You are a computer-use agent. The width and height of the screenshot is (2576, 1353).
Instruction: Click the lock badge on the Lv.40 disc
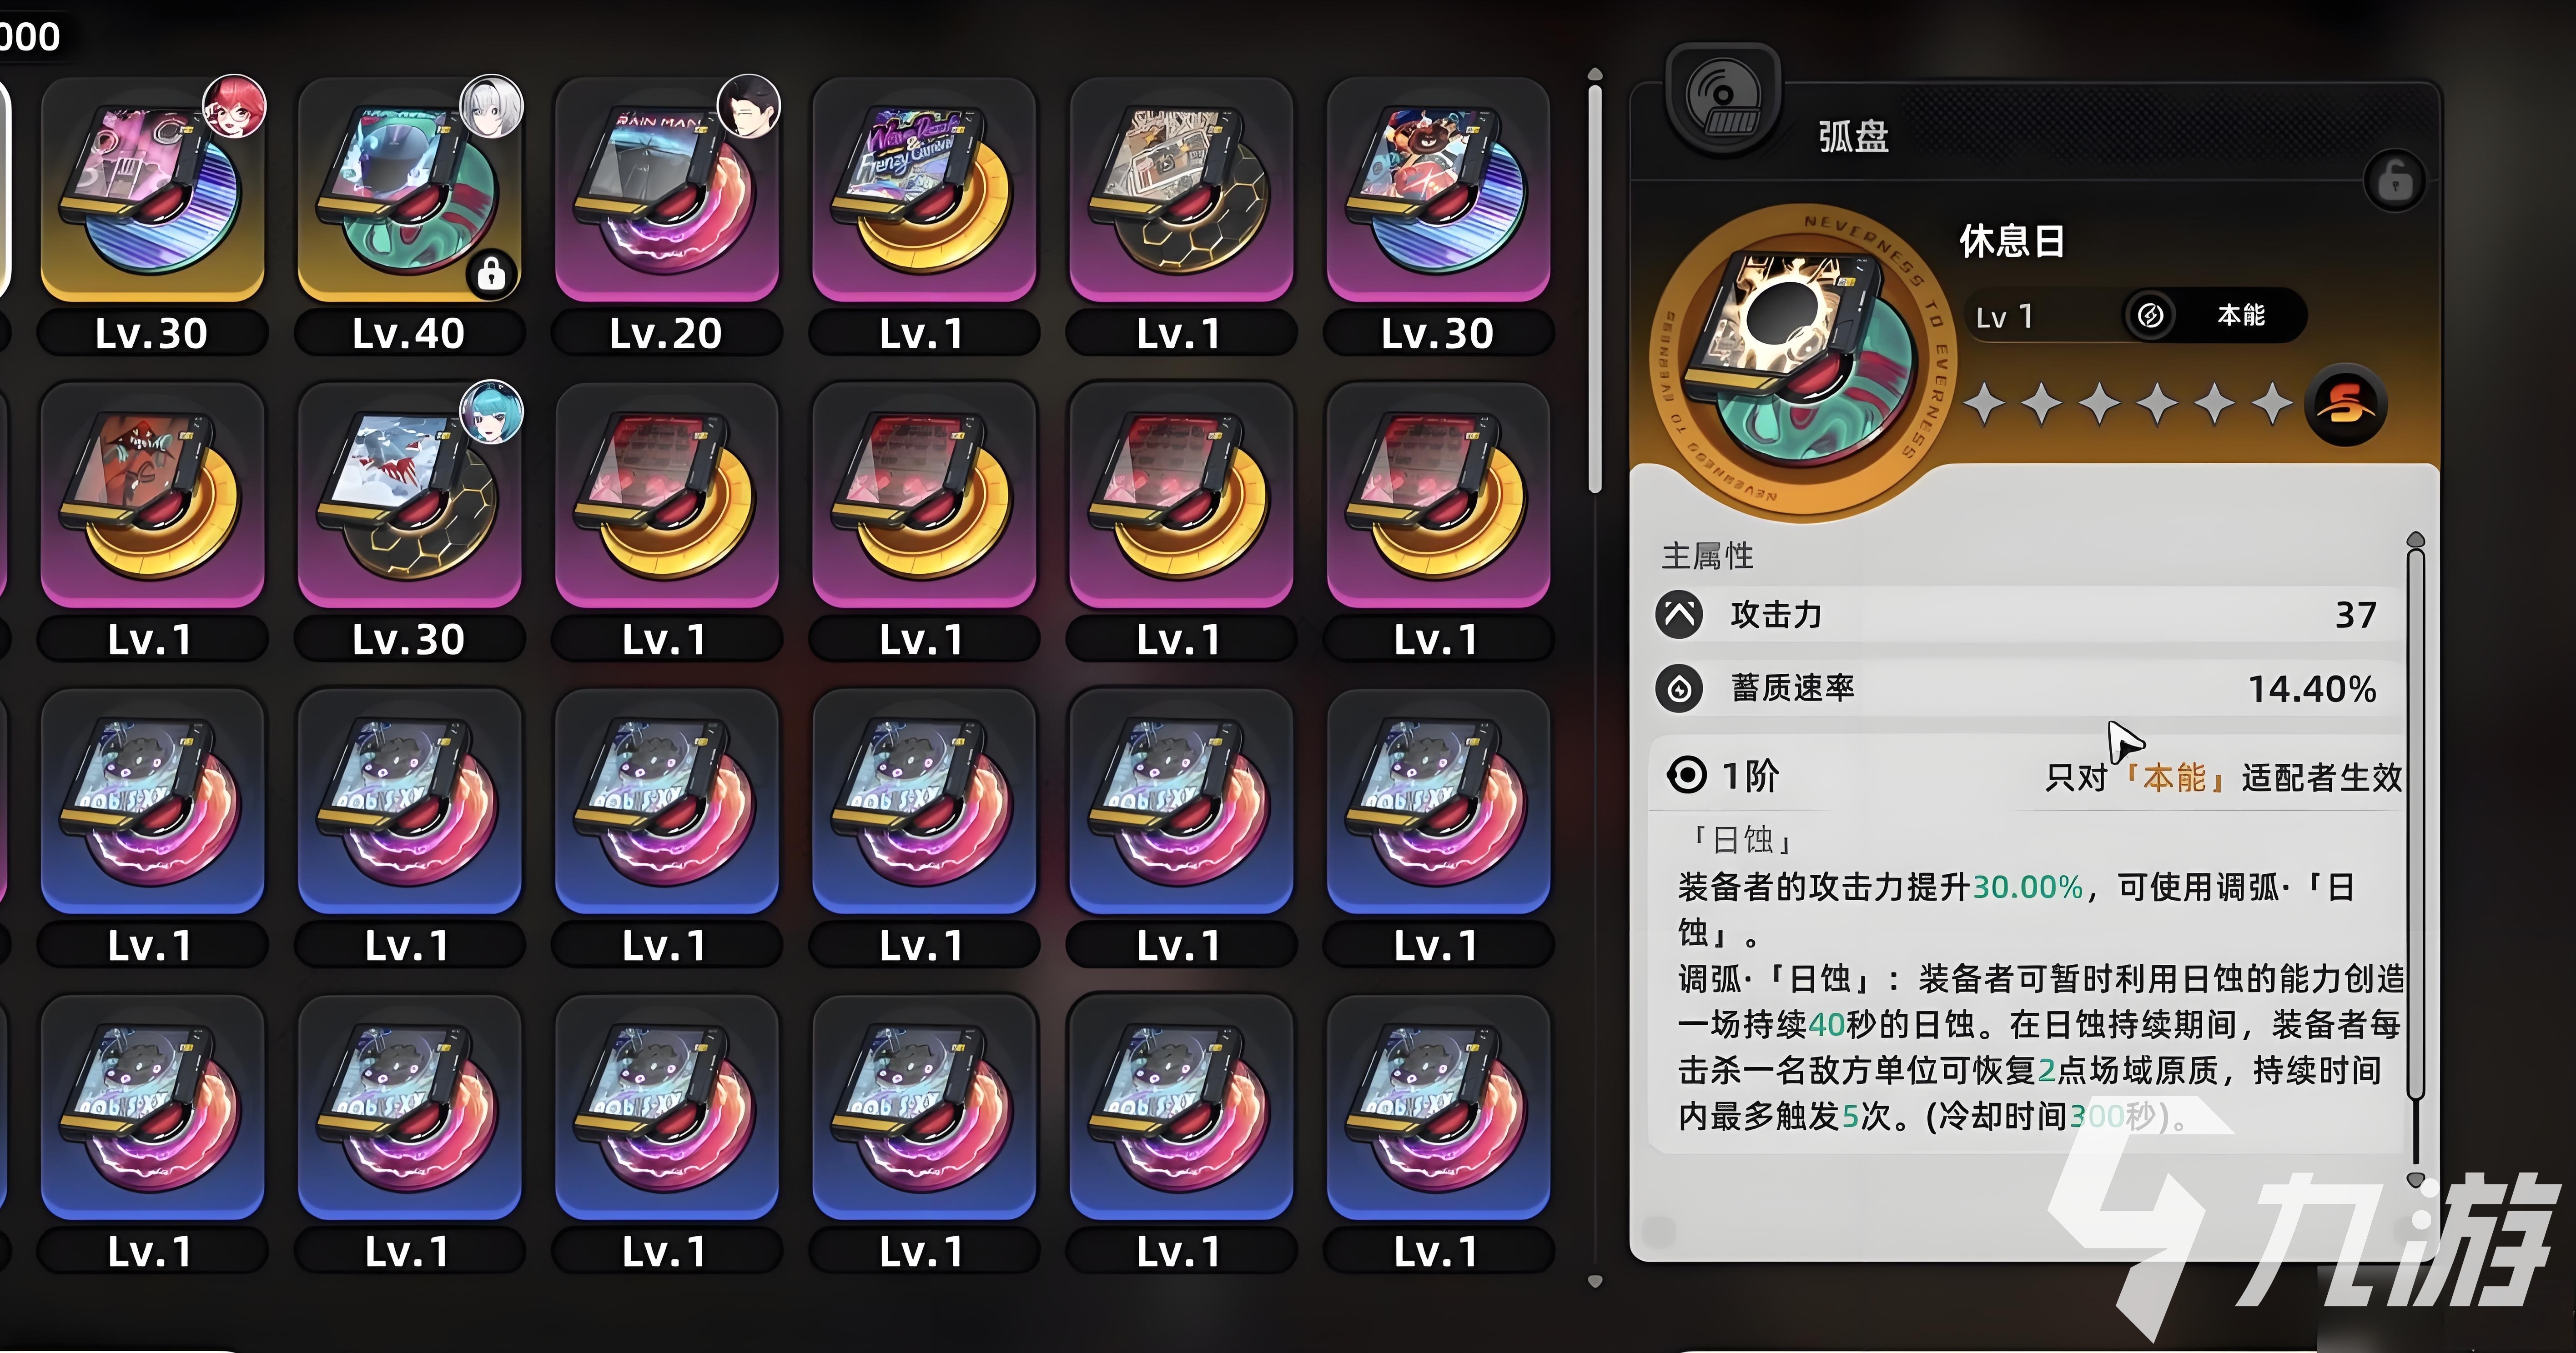pos(491,272)
